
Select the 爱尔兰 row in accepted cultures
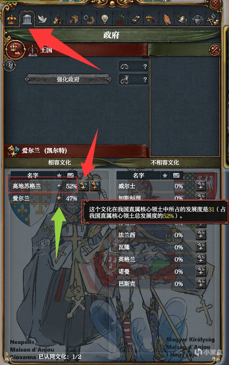pyautogui.click(x=44, y=198)
